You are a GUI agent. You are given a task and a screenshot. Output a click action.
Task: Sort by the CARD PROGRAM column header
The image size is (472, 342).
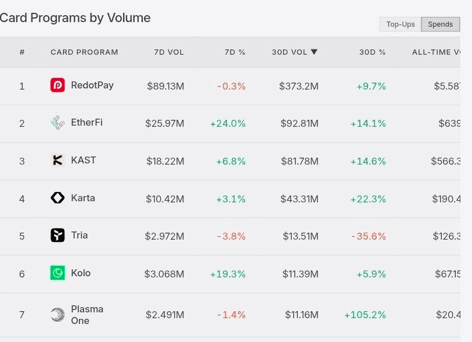point(84,52)
